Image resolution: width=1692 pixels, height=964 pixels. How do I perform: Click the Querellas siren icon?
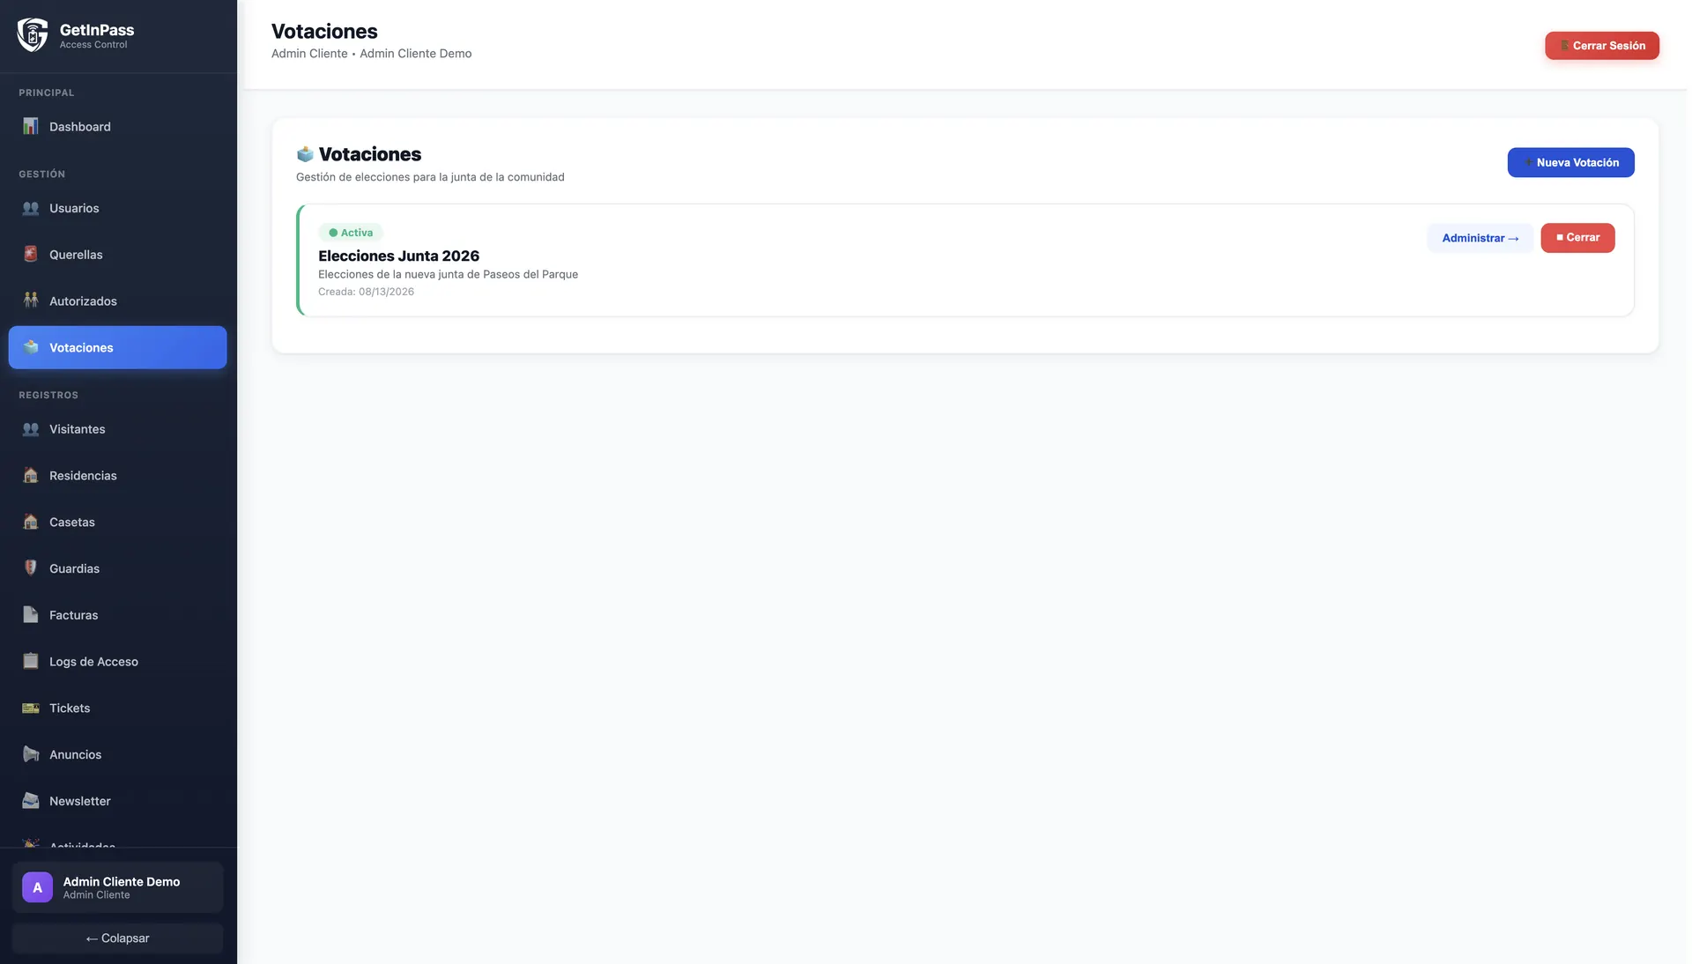[31, 254]
